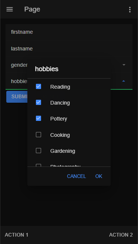
Task: Select ACTION 1 in bottom bar
Action: (17, 235)
